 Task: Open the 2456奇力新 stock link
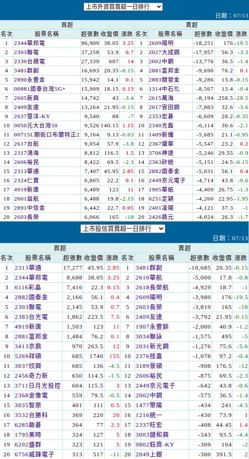(31, 376)
